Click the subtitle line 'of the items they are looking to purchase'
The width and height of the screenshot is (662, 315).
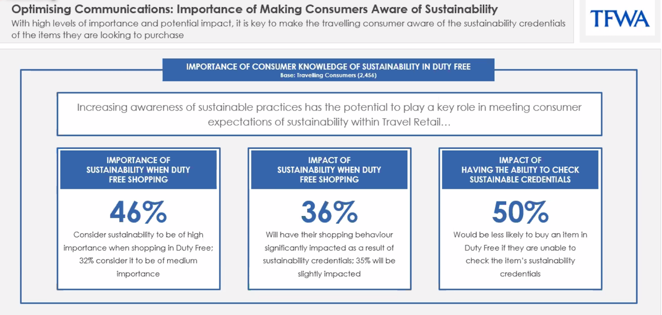pyautogui.click(x=97, y=35)
